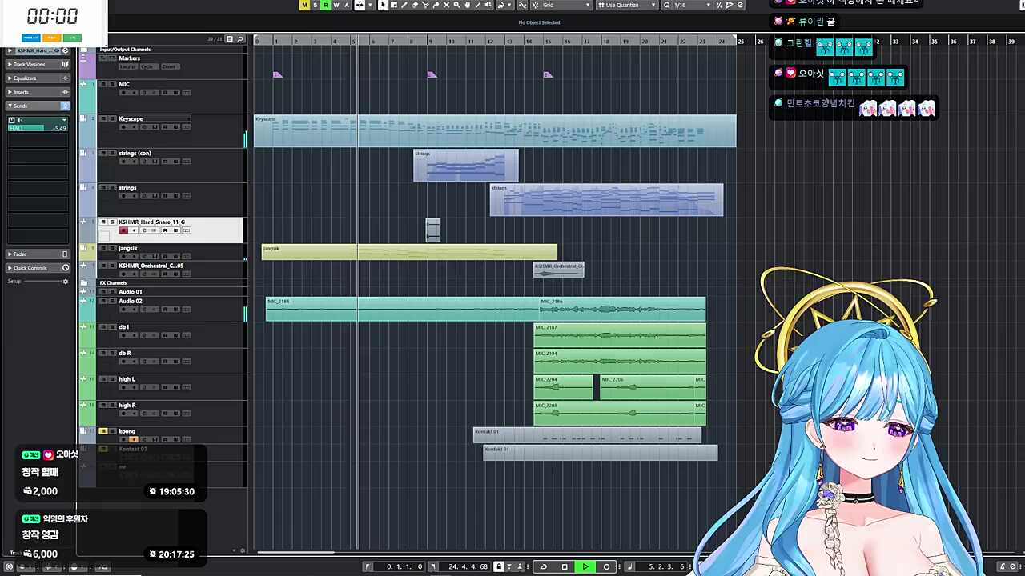Click the left locator icon in transport
Screen dimensions: 1025x576
(x=368, y=566)
